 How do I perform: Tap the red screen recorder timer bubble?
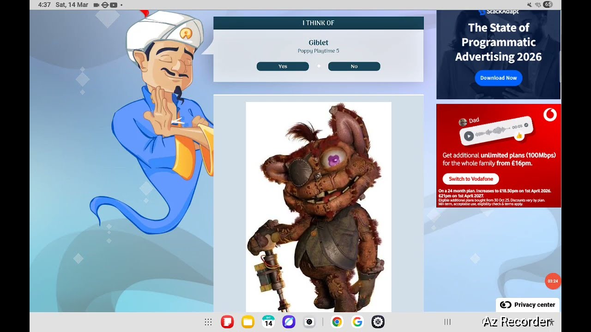553,281
